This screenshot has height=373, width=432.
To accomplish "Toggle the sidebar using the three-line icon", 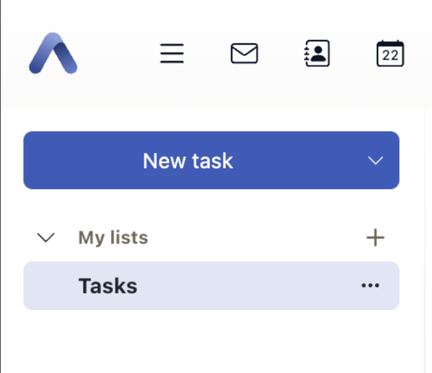I will (x=172, y=53).
